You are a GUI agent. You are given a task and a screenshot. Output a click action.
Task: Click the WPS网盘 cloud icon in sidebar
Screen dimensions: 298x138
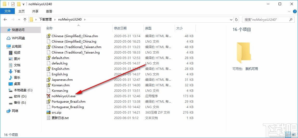9,38
